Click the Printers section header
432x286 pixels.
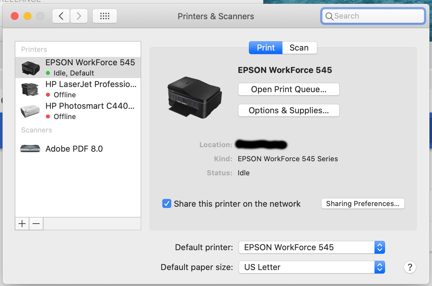(x=34, y=49)
